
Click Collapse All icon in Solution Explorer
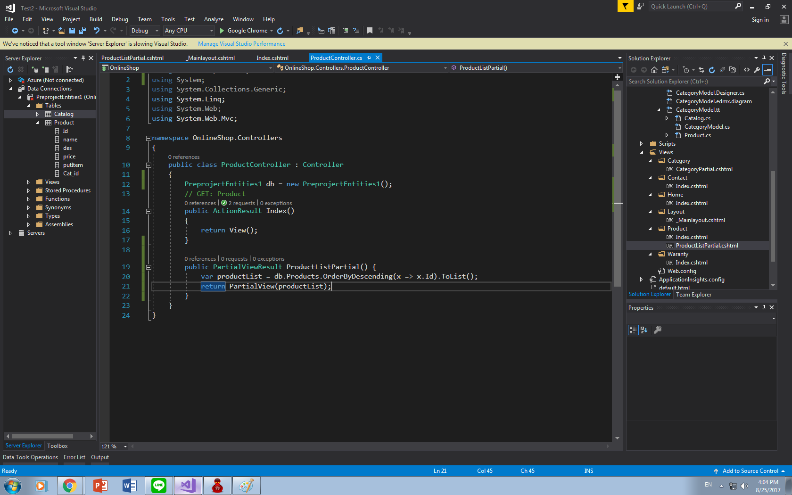pos(722,70)
